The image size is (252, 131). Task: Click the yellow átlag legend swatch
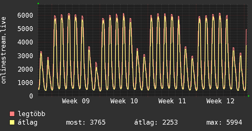pyautogui.click(x=12, y=122)
